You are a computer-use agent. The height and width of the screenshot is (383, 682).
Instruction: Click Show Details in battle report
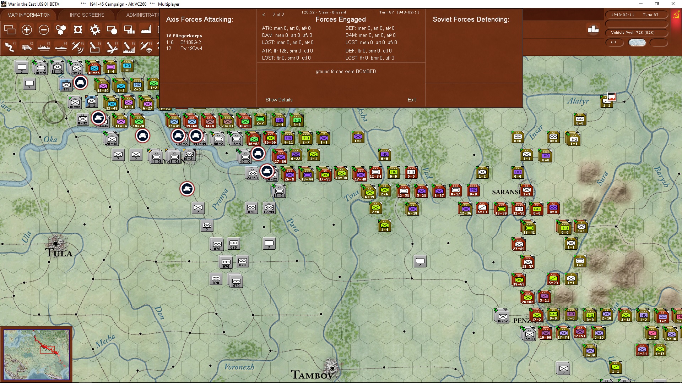[x=279, y=100]
